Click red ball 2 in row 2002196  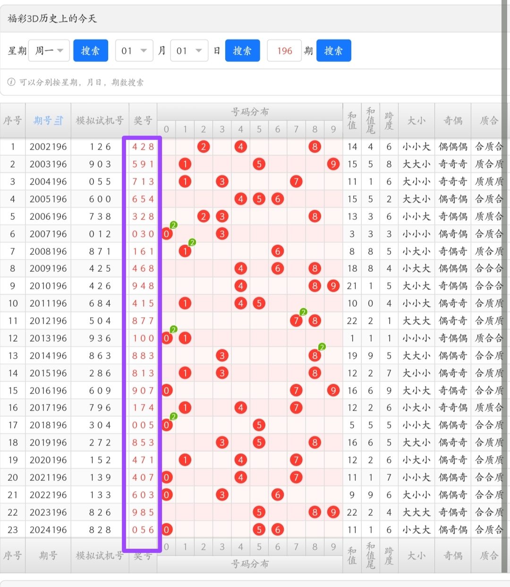click(x=204, y=147)
